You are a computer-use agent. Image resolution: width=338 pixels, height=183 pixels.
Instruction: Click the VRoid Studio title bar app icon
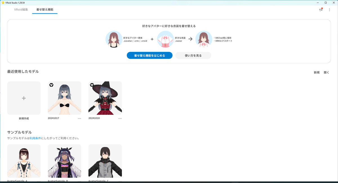[3, 2]
